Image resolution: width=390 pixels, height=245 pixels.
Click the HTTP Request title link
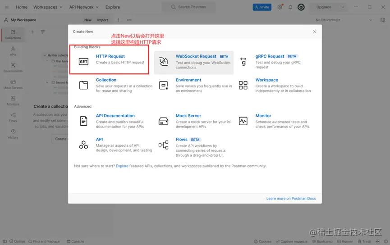tap(110, 56)
